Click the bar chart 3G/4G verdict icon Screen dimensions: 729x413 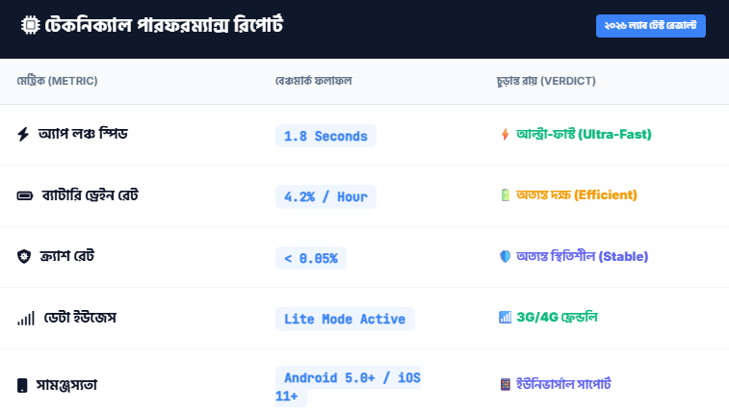click(505, 317)
